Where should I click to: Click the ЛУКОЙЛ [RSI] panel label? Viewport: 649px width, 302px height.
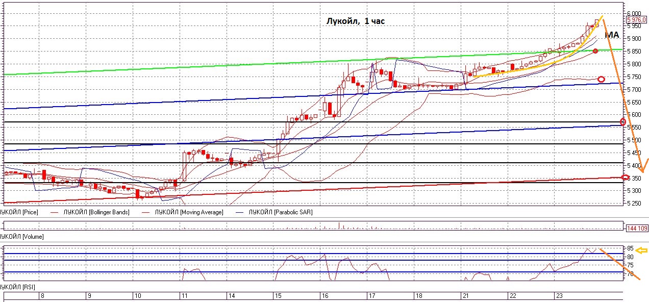pyautogui.click(x=19, y=288)
